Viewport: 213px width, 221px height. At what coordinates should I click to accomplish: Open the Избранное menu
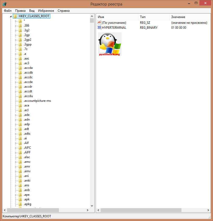tap(46, 11)
